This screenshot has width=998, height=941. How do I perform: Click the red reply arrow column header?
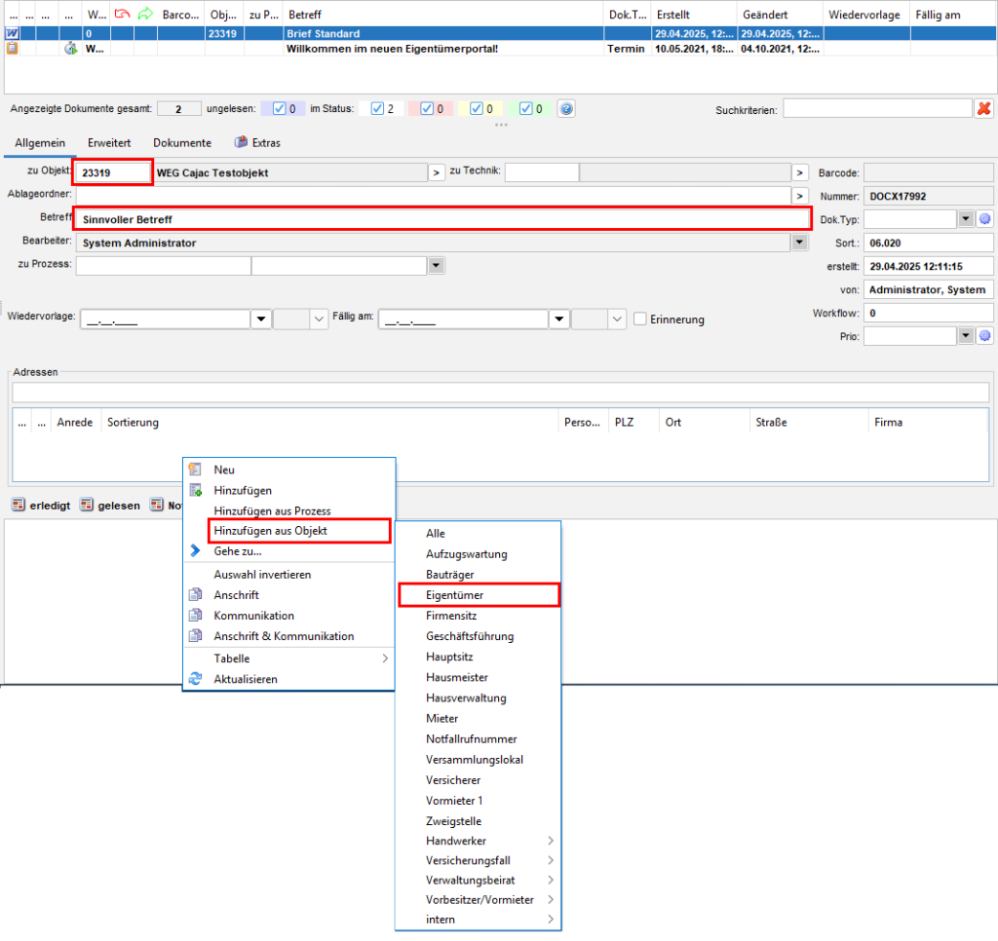tap(122, 15)
